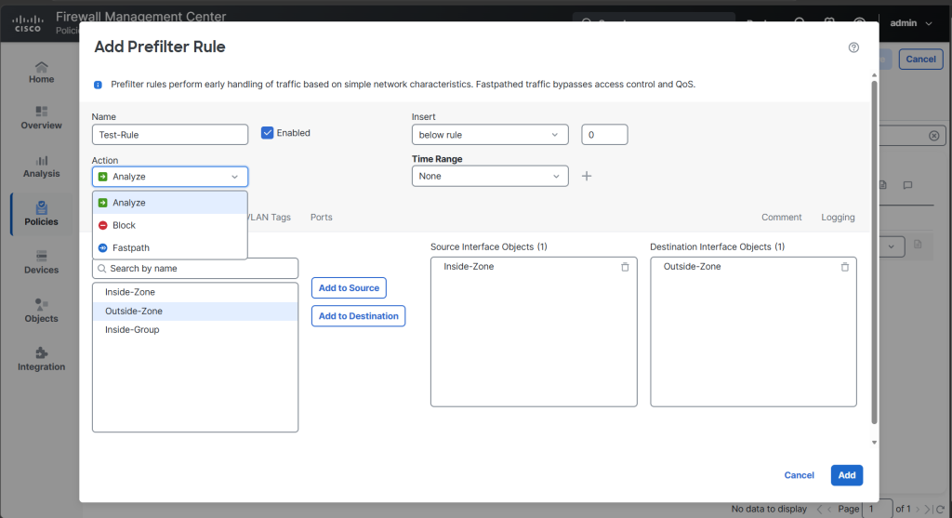Click the Search by name field
This screenshot has width=952, height=518.
195,269
